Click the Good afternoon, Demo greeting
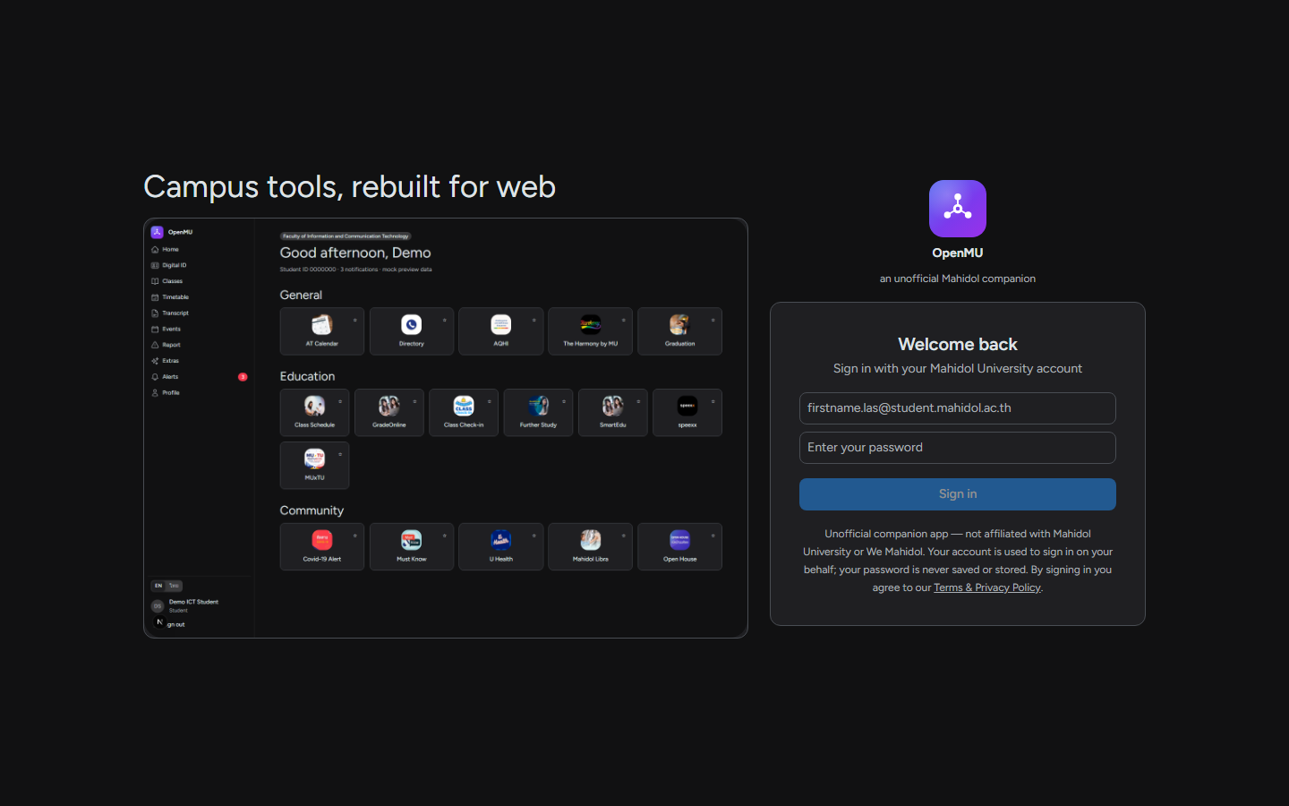1289x806 pixels. point(355,253)
